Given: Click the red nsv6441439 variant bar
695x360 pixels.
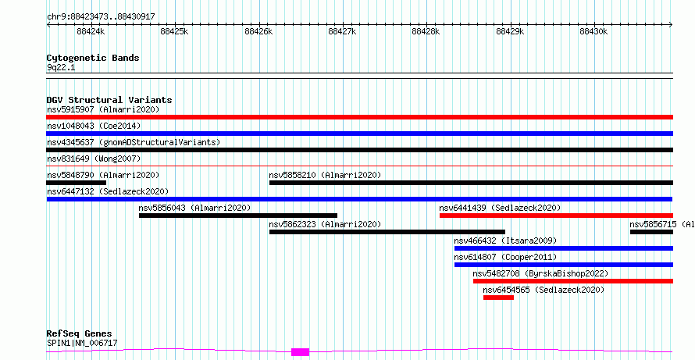Looking at the screenshot, I should pyautogui.click(x=556, y=216).
